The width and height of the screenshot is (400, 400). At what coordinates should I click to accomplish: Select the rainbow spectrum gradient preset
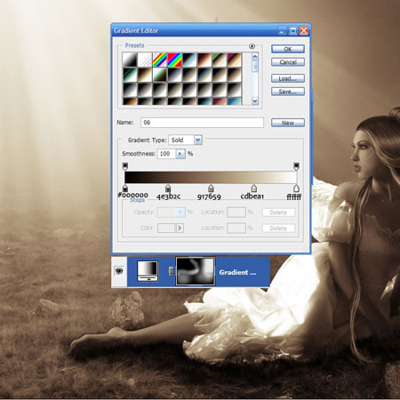pyautogui.click(x=174, y=60)
